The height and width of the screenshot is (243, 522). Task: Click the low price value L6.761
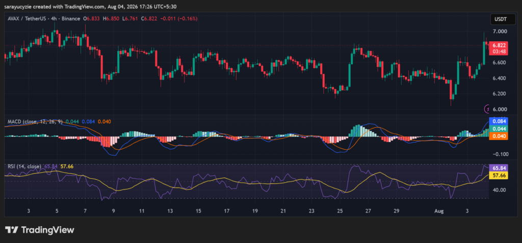pos(130,19)
